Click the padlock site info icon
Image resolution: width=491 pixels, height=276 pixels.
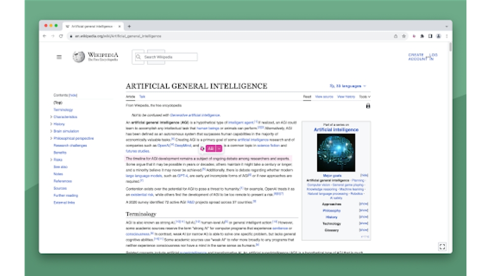click(71, 36)
